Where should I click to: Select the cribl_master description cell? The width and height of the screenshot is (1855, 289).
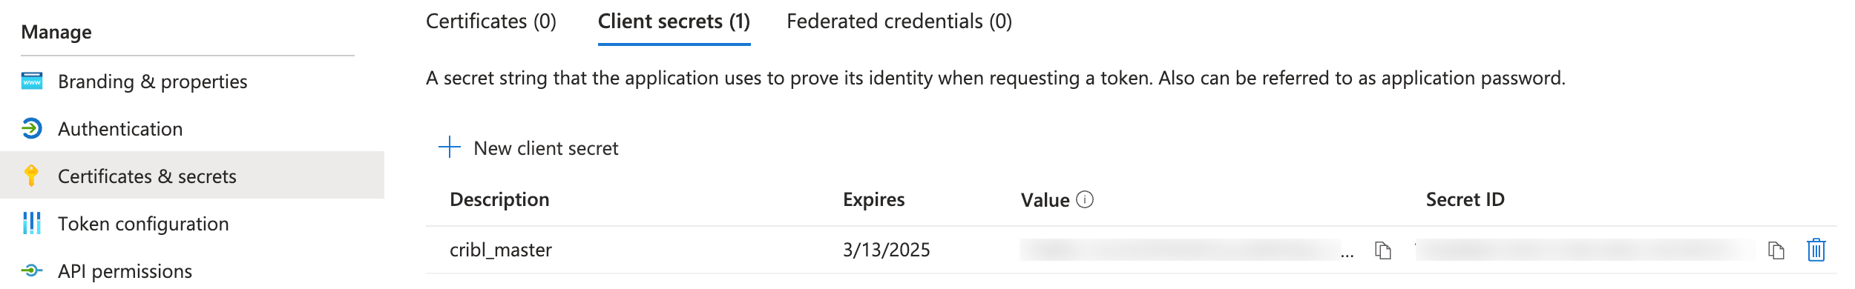(x=501, y=250)
